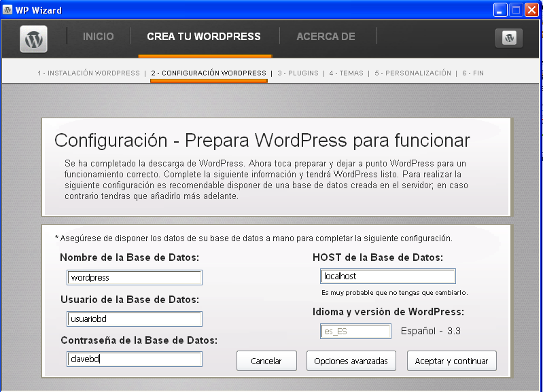Click the Nombre de la Base de Datos field
The image size is (543, 392).
click(135, 277)
